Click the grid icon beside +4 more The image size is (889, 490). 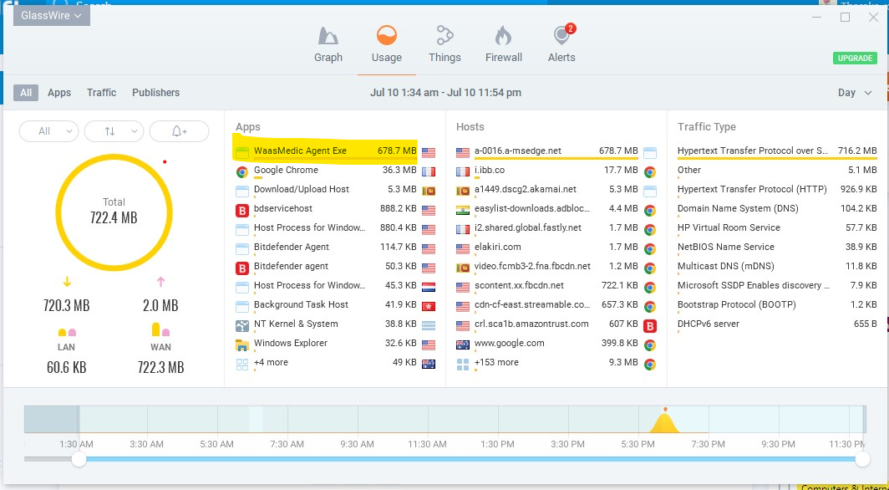pyautogui.click(x=242, y=364)
